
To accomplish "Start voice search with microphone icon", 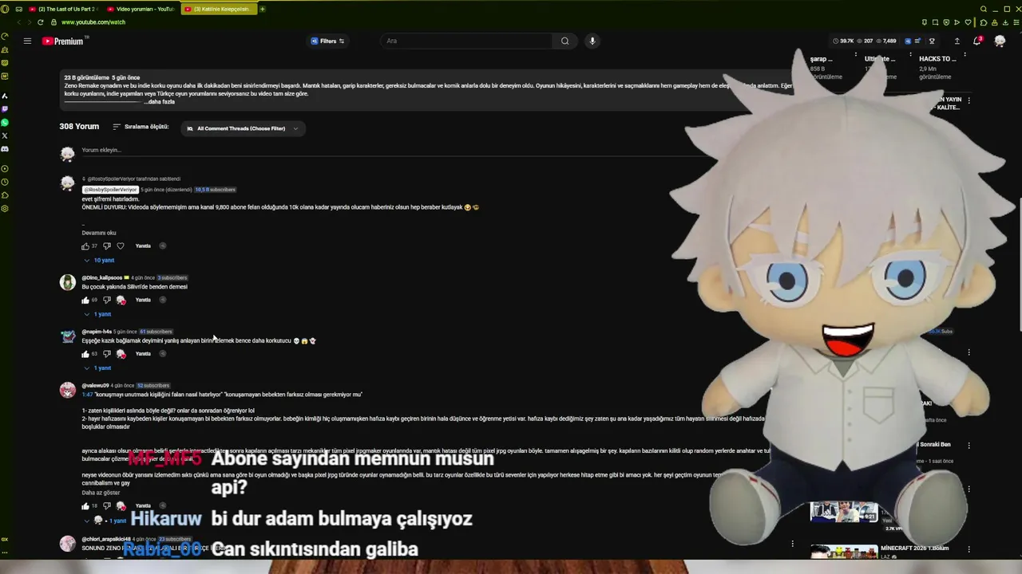I will tap(592, 41).
